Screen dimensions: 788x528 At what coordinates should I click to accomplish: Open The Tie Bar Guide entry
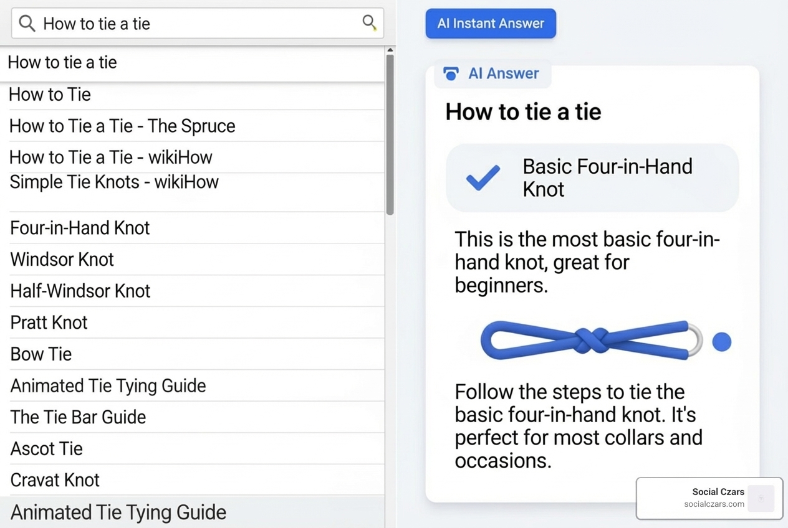[x=78, y=417]
